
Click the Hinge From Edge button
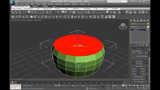tap(138, 77)
